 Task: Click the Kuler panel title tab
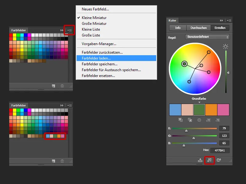[172, 20]
